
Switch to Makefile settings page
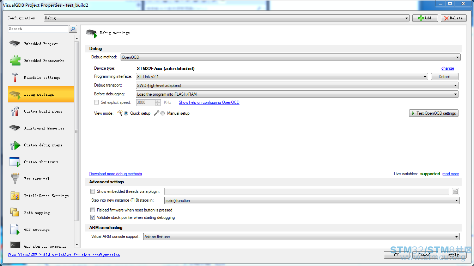coord(41,77)
